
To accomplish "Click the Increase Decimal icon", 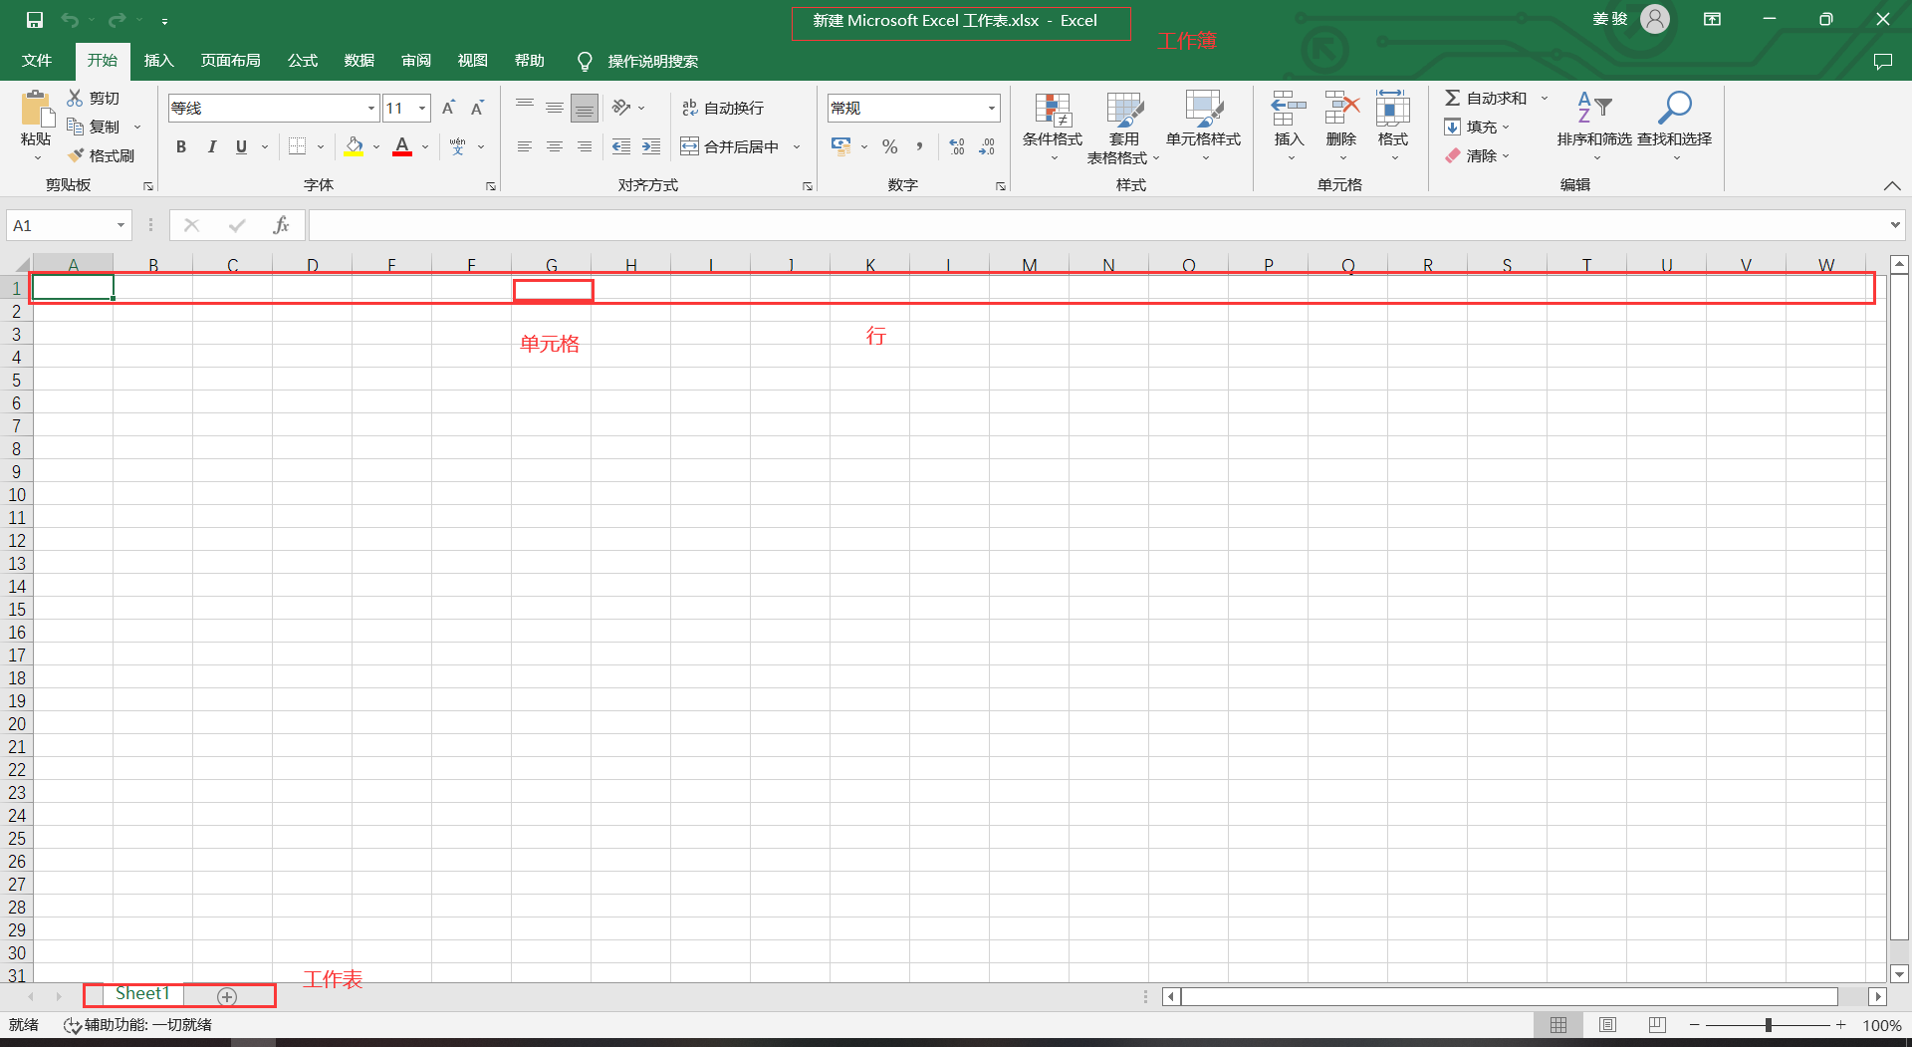I will (x=958, y=145).
